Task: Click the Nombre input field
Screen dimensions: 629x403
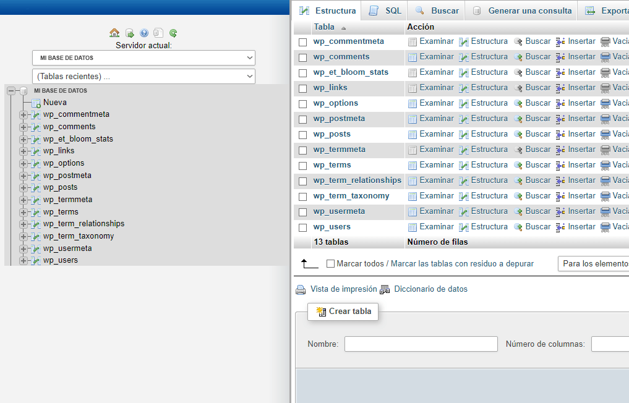Action: (x=421, y=344)
